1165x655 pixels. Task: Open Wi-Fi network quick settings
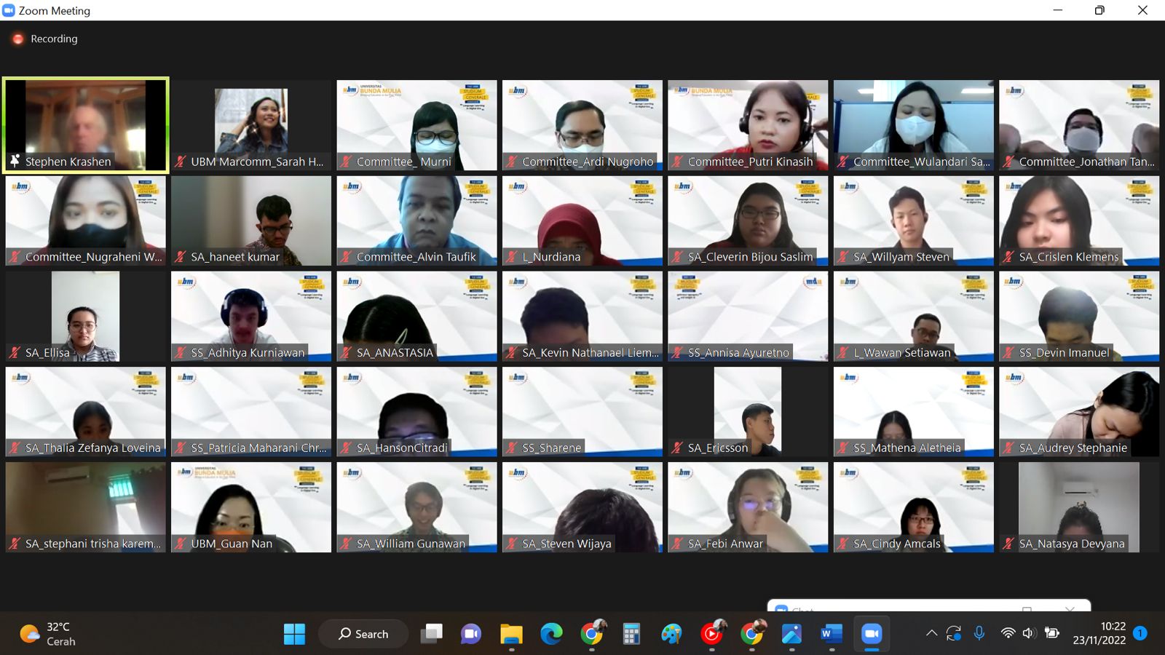pyautogui.click(x=1008, y=633)
